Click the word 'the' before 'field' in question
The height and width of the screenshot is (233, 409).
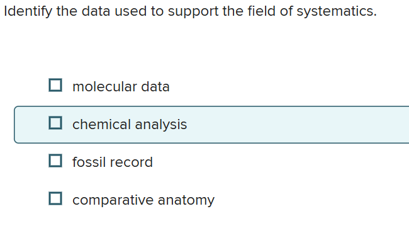(x=233, y=11)
